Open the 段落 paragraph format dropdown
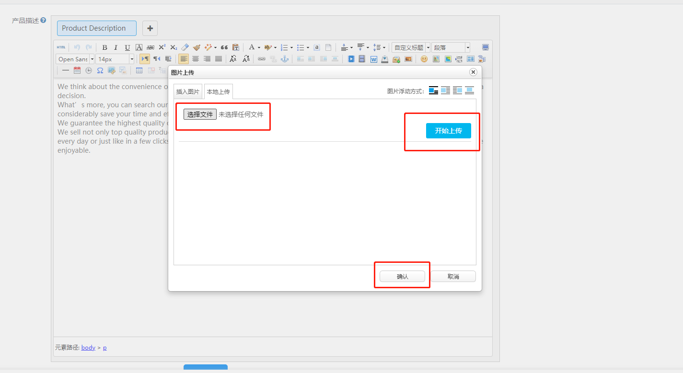 pyautogui.click(x=451, y=47)
